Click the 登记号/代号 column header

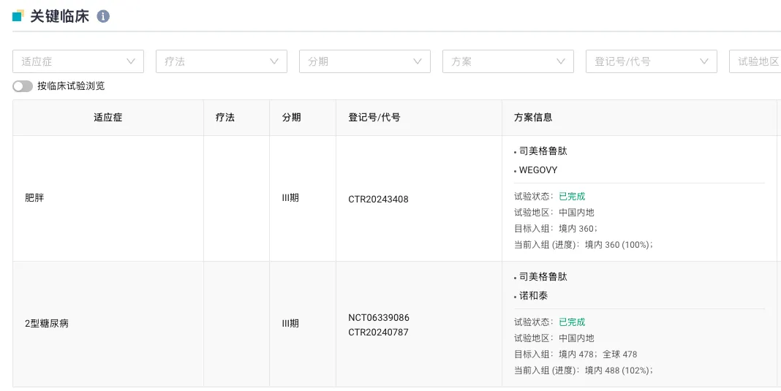coord(374,118)
